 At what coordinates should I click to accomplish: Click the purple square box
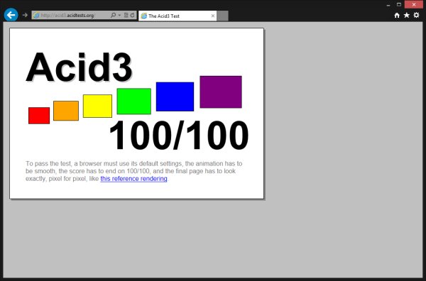click(x=221, y=92)
